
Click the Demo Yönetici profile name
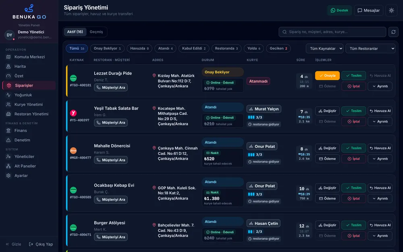[31, 32]
